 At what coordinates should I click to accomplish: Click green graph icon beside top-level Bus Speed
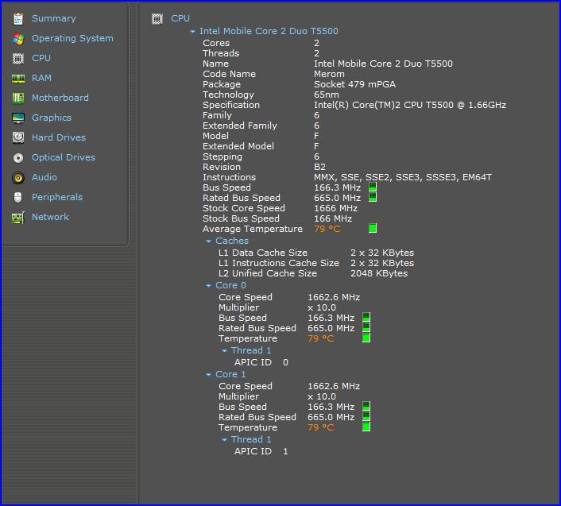[373, 187]
